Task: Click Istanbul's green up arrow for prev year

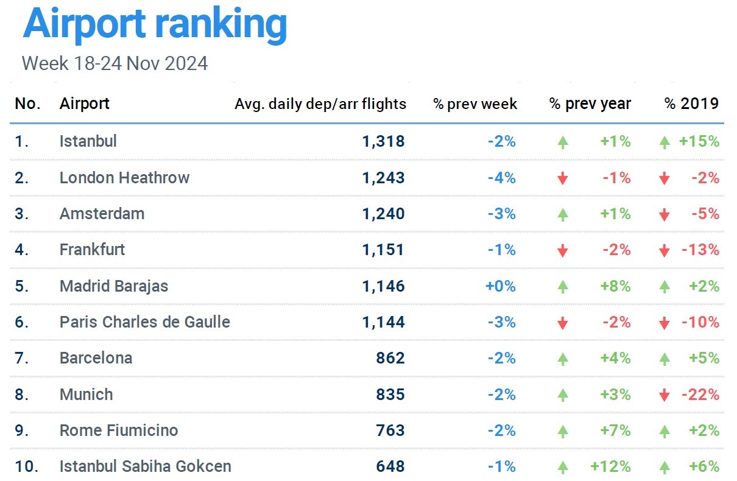Action: tap(563, 142)
